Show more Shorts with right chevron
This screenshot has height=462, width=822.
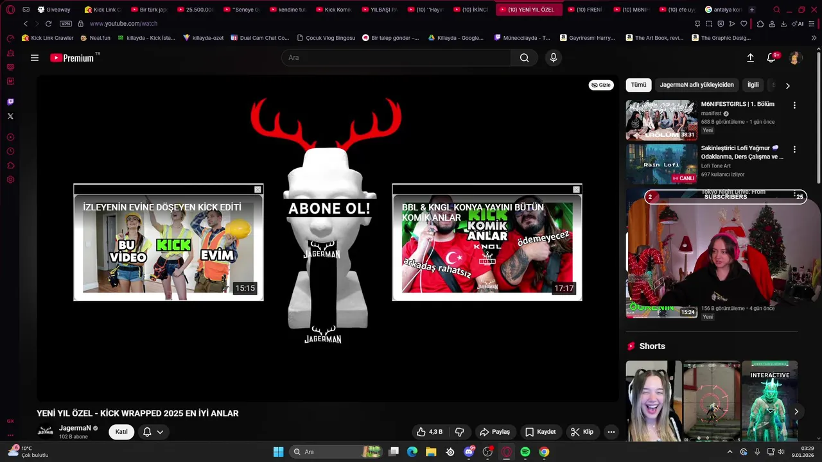(x=796, y=412)
